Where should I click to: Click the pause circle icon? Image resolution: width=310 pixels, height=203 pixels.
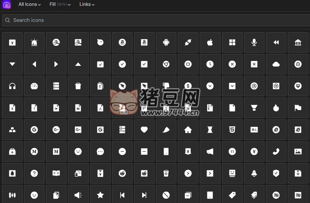(232, 151)
